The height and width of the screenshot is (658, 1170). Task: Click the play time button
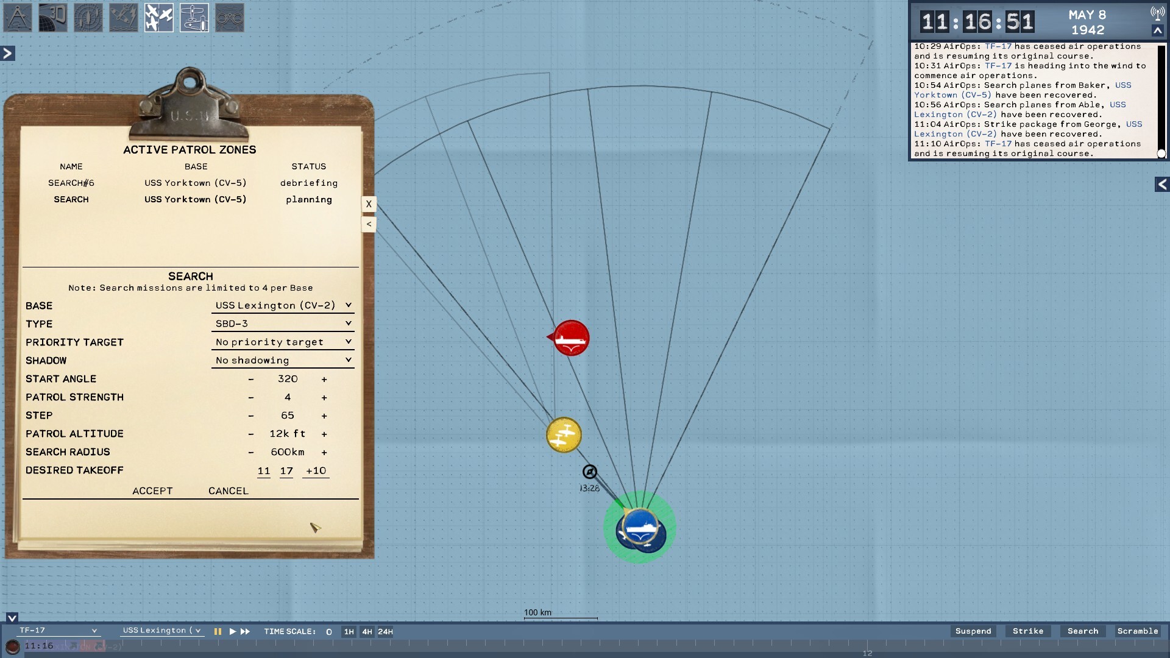(232, 632)
